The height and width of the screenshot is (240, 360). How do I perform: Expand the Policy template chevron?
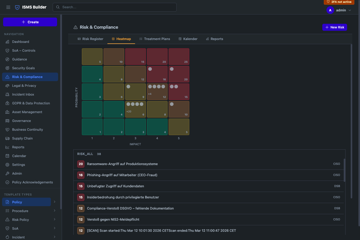click(x=54, y=202)
